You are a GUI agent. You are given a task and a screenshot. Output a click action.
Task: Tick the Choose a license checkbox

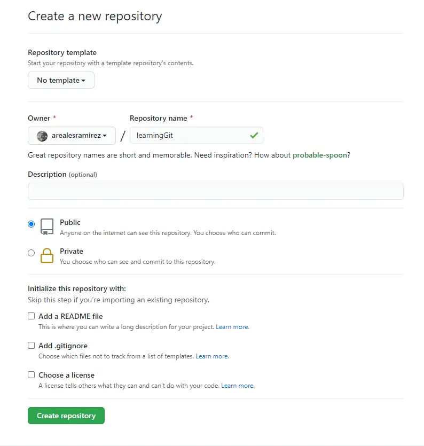click(32, 374)
